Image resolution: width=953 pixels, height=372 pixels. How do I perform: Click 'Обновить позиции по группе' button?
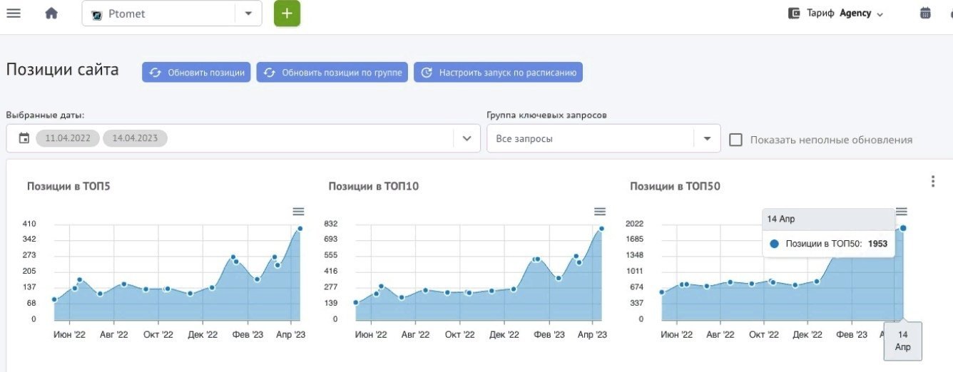[332, 72]
